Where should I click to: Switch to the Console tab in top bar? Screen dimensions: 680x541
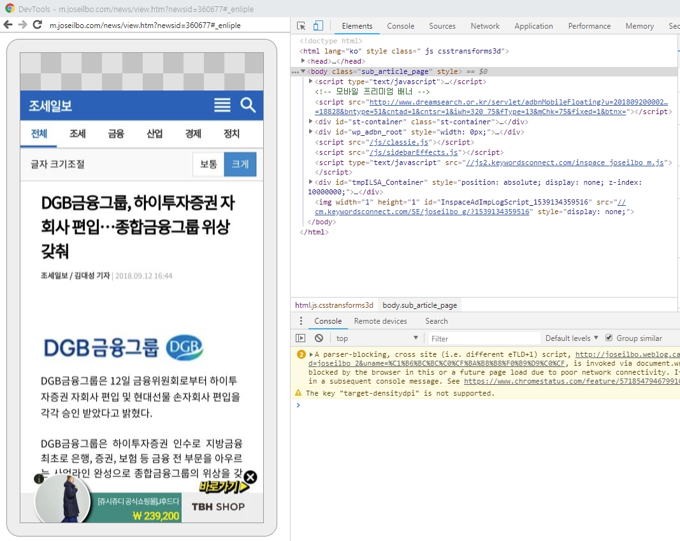pyautogui.click(x=401, y=26)
